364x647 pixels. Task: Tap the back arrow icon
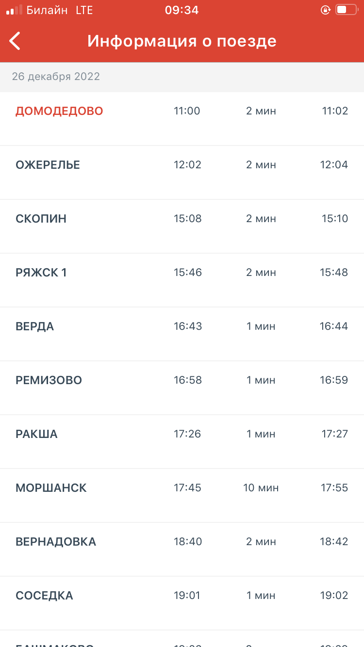tap(15, 41)
